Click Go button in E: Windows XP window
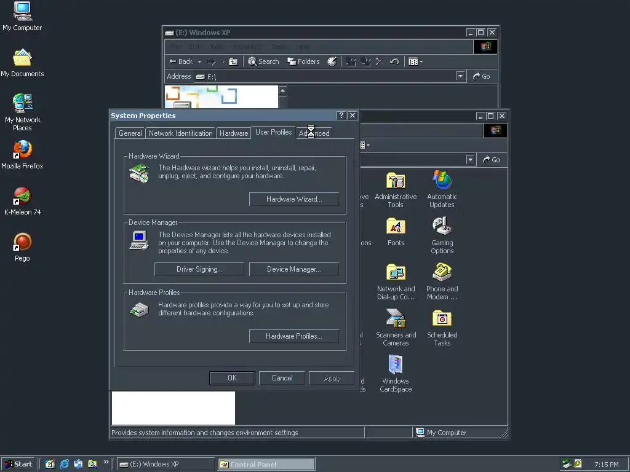The image size is (630, 472). pos(481,76)
